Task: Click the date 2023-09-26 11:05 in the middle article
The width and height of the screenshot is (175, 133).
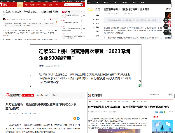Action: [x=53, y=66]
